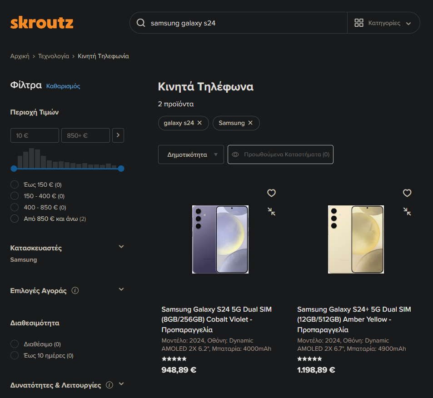Select the Έως 10 ημέρες option
The image size is (433, 398).
pos(15,355)
